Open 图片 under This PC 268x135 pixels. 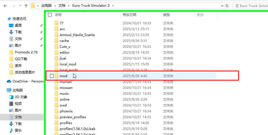pyautogui.click(x=18, y=110)
